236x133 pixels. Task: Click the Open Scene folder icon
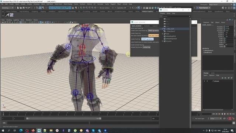pyautogui.click(x=21, y=8)
